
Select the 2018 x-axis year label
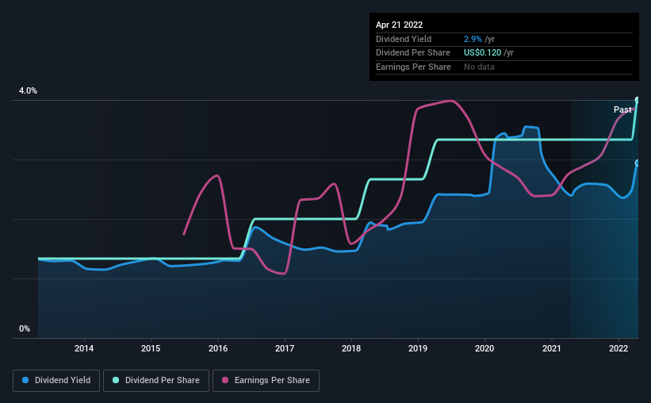click(x=351, y=348)
